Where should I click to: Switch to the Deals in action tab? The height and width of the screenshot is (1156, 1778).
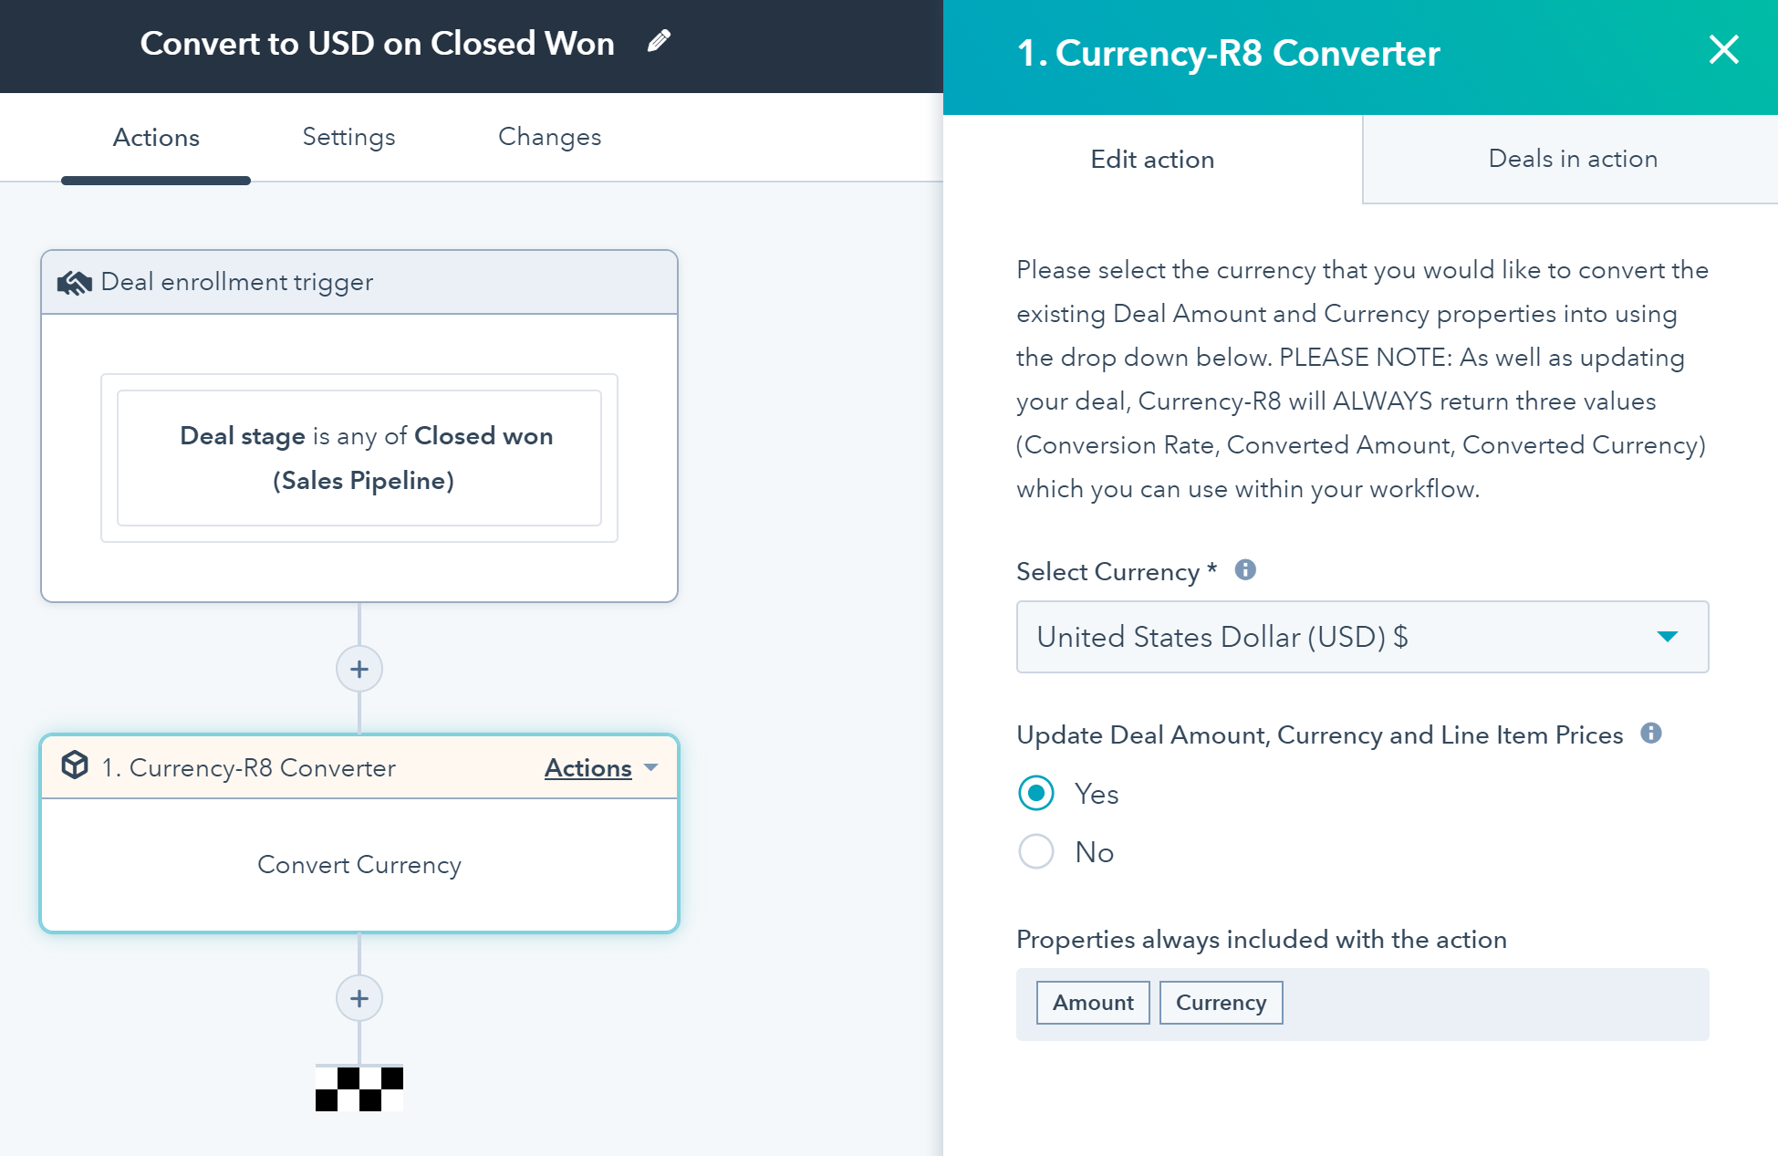(1572, 159)
